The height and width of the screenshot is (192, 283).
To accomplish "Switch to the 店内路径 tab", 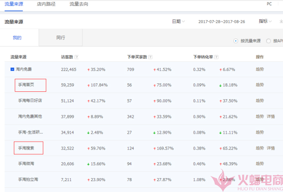I will [x=46, y=4].
